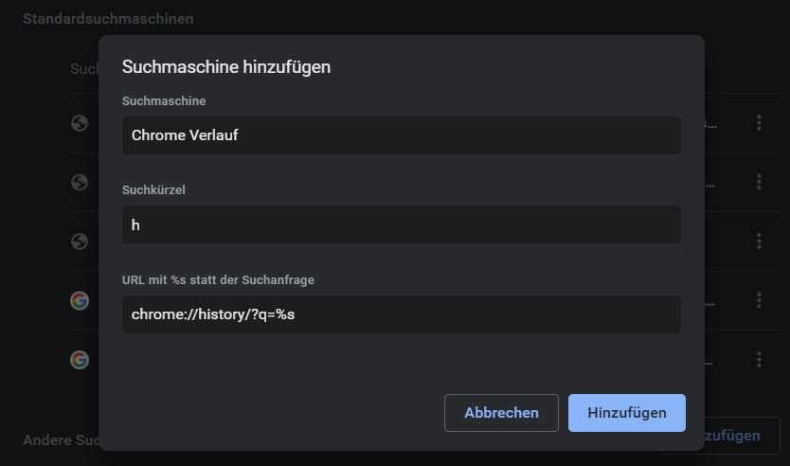Click the URL field with chrome://history/?q=%s

[401, 314]
